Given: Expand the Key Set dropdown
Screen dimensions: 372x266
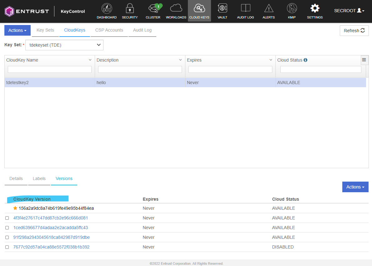Looking at the screenshot, I should click(64, 45).
